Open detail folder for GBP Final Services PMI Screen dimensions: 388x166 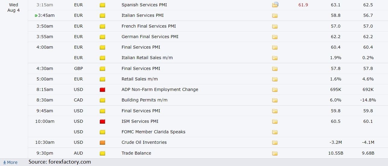point(275,68)
